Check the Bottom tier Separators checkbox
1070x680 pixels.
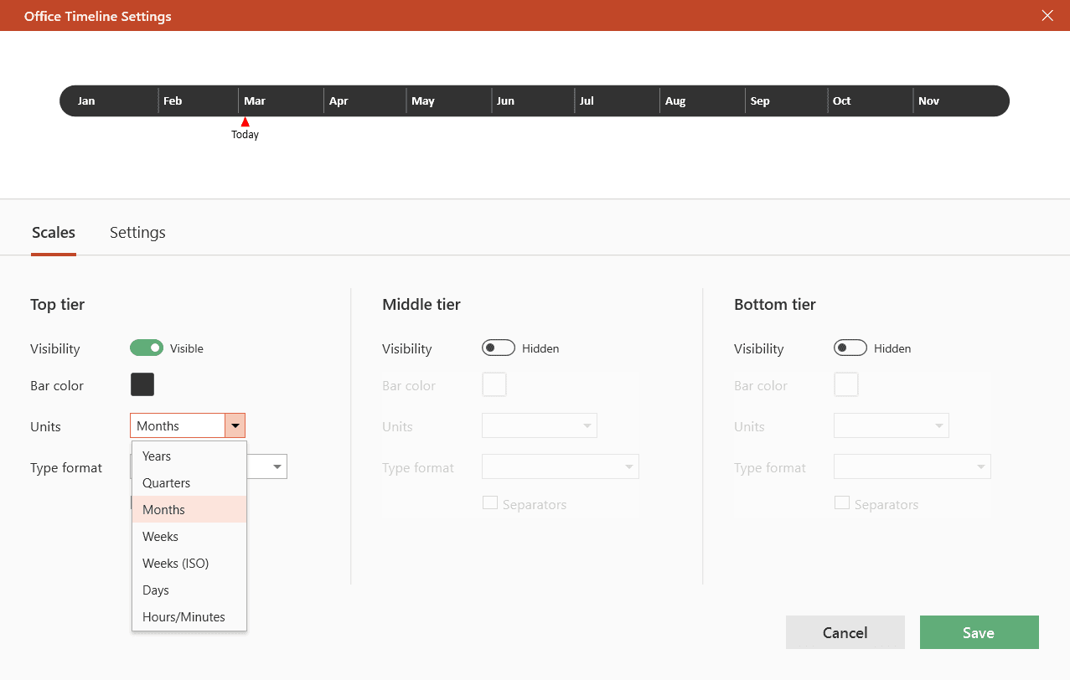(842, 503)
